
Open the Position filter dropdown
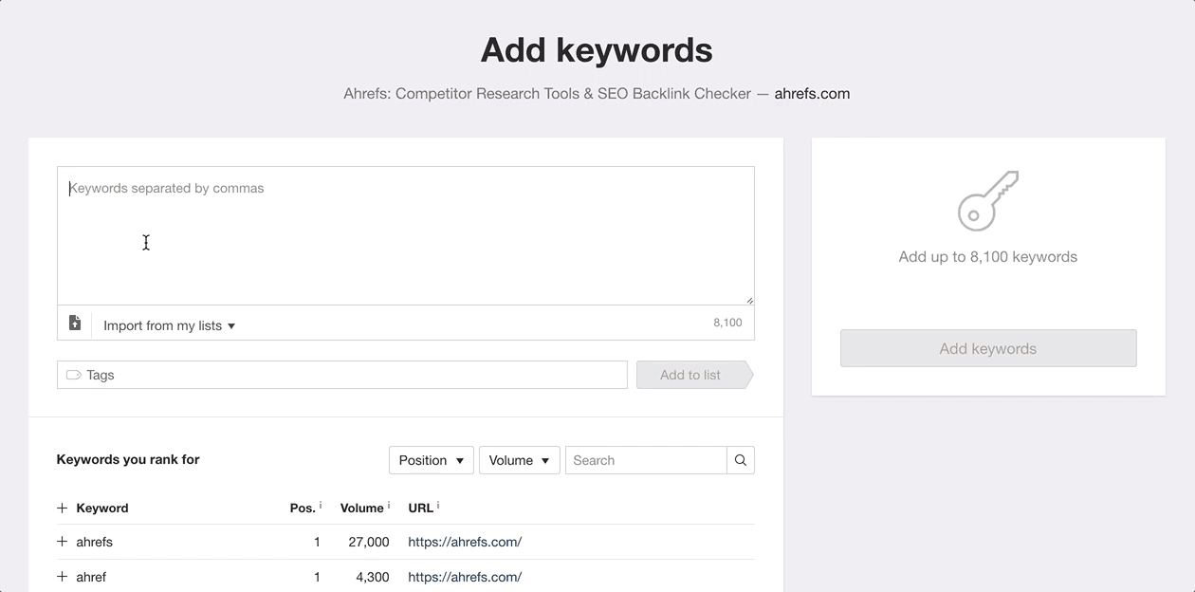click(431, 460)
